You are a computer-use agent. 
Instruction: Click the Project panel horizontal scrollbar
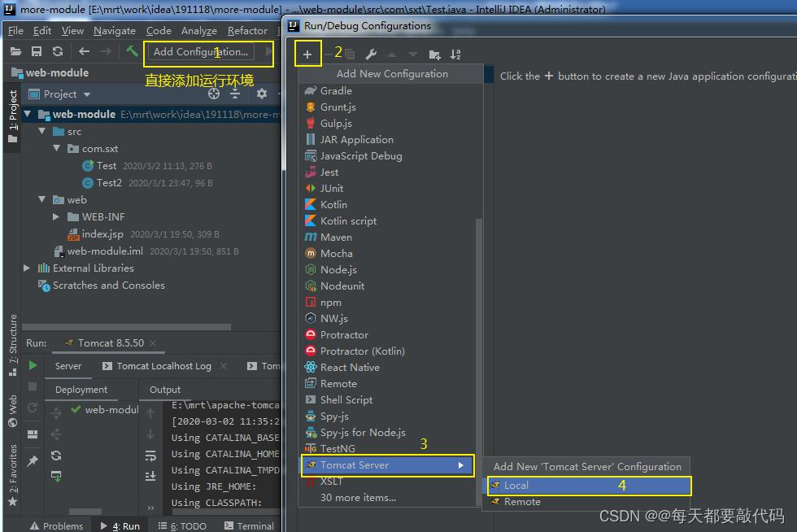tap(126, 326)
